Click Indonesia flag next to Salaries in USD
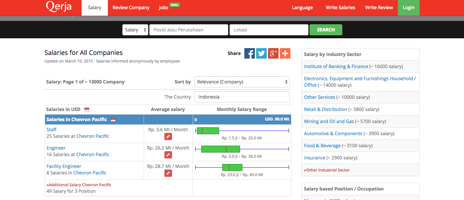Screen dimensions: 464x200 tap(87, 109)
